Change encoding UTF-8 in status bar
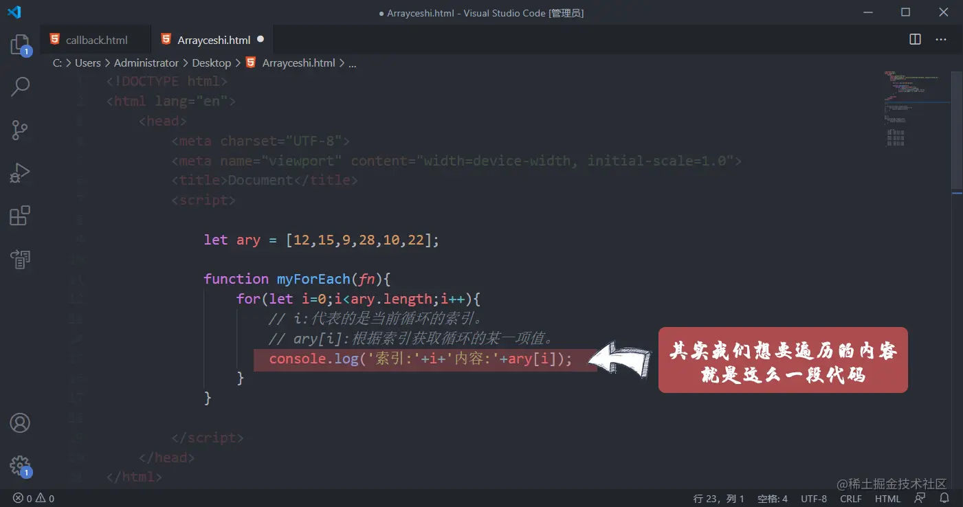This screenshot has width=963, height=507. [x=814, y=499]
